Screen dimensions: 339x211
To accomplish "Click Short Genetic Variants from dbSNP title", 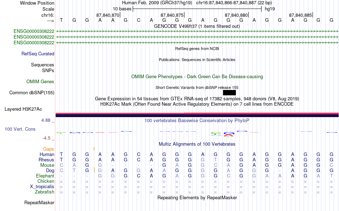I will (x=197, y=87).
